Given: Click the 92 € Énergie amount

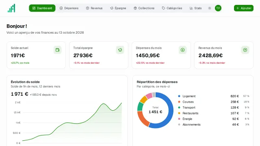Looking at the screenshot, I should tap(236, 119).
